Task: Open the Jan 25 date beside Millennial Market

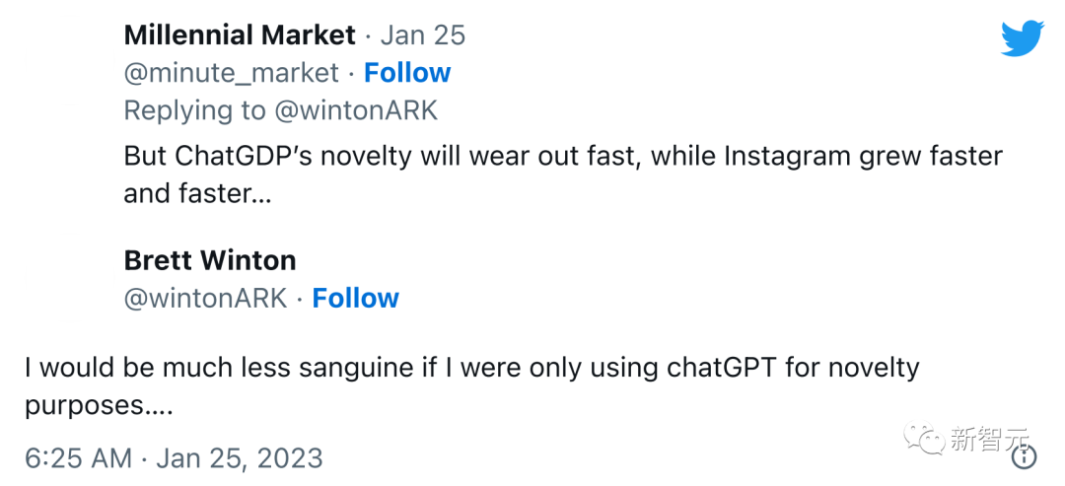Action: (x=423, y=35)
